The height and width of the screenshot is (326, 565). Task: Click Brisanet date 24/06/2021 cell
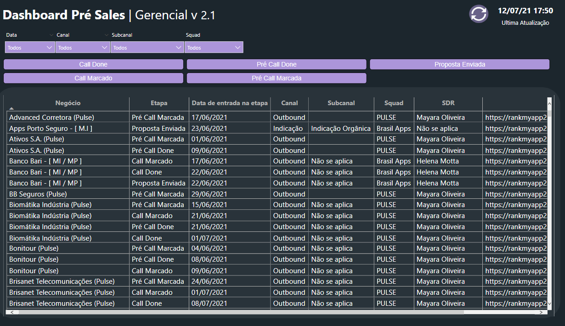click(x=209, y=281)
